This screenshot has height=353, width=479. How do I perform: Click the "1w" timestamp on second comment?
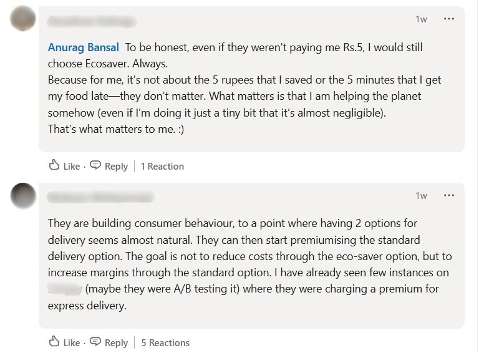click(x=422, y=196)
